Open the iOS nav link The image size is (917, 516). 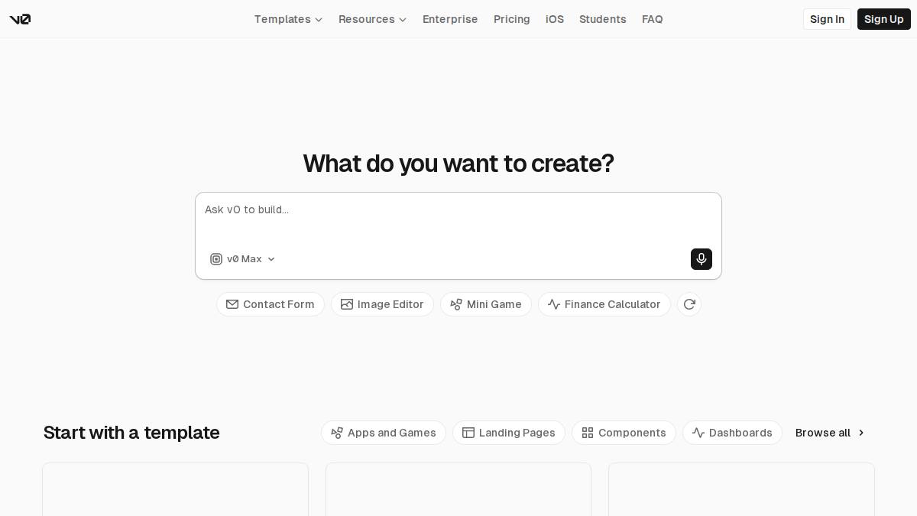555,19
